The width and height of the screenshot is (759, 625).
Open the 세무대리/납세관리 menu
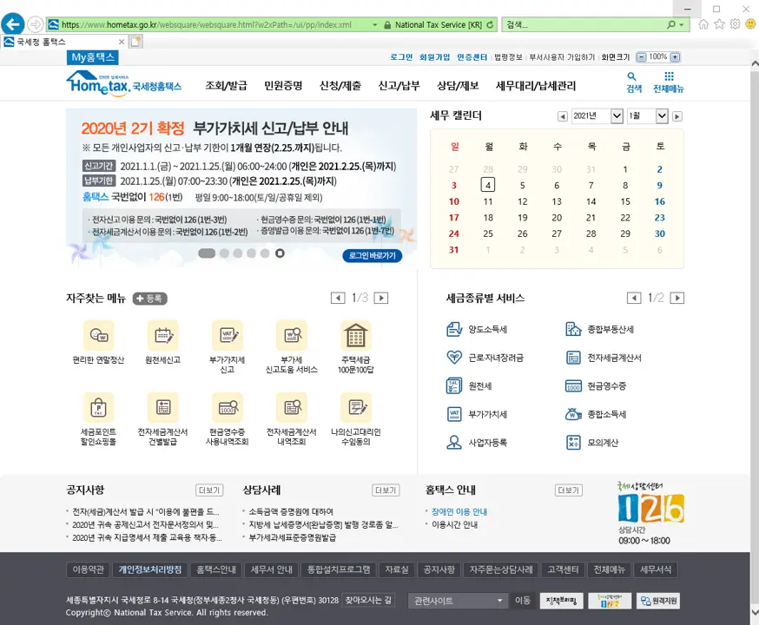point(536,86)
